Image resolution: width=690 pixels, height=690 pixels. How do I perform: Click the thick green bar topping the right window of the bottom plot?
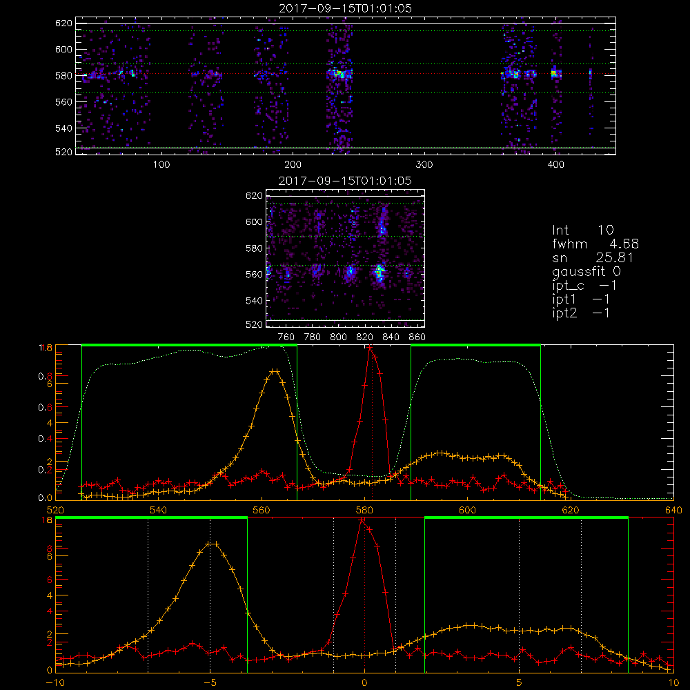click(x=526, y=518)
